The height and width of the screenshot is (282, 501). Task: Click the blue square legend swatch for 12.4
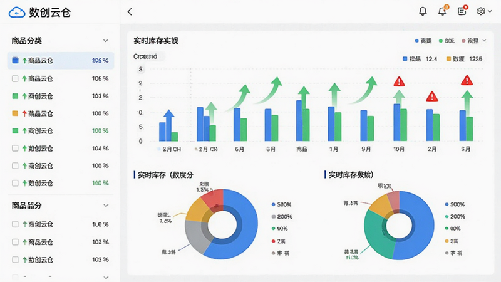coord(405,59)
